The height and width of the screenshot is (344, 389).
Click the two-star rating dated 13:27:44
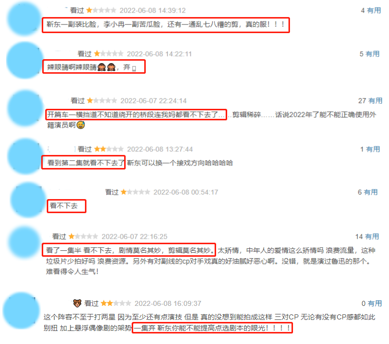109,149
